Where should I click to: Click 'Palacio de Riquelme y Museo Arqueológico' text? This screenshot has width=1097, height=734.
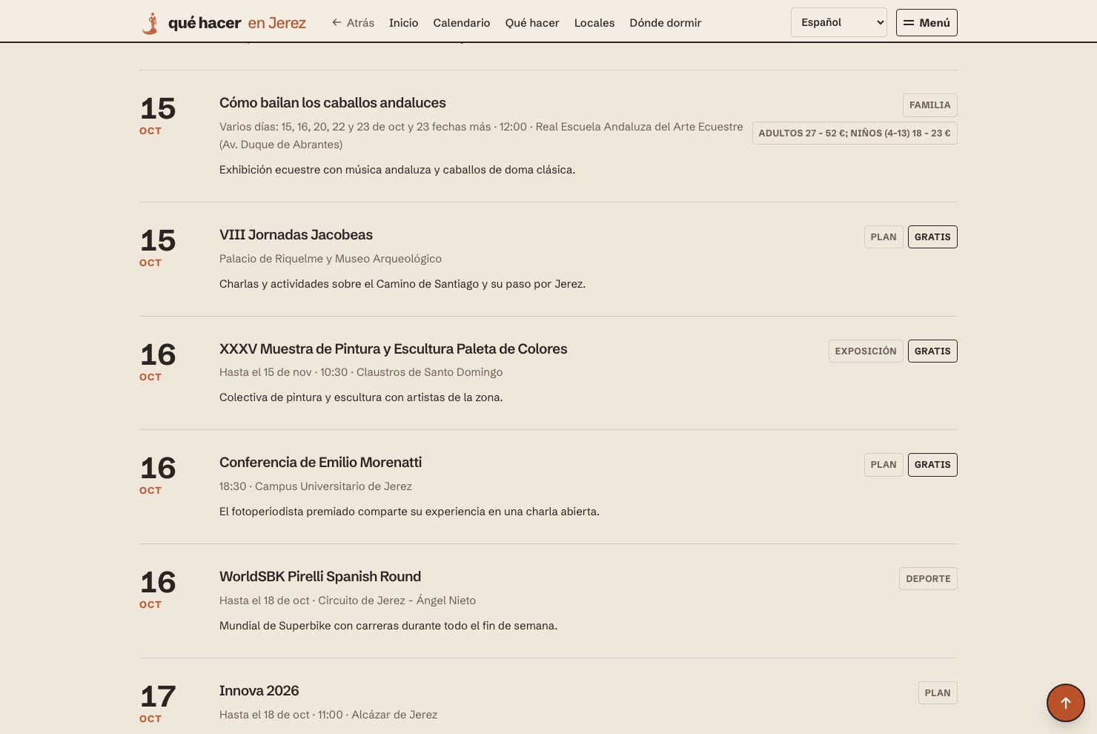331,259
